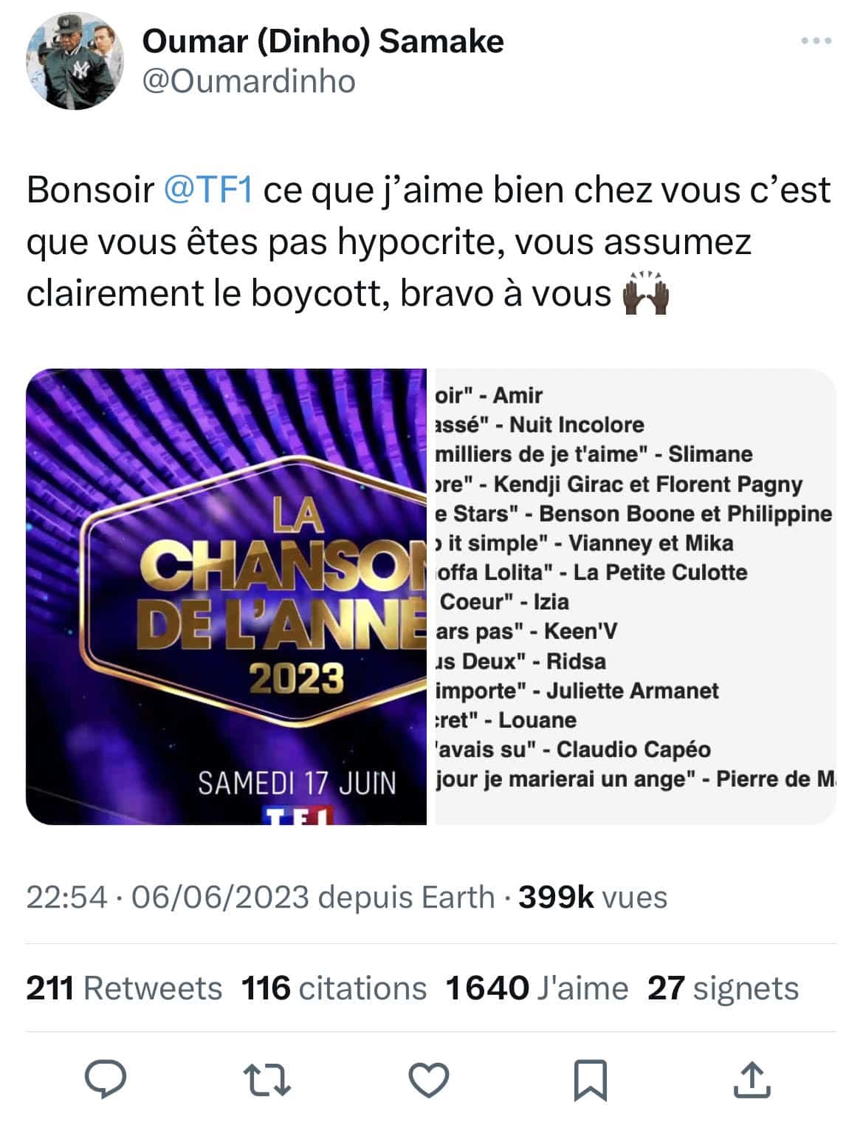Open the share upload arrow icon
The height and width of the screenshot is (1125, 863).
pos(752,1079)
